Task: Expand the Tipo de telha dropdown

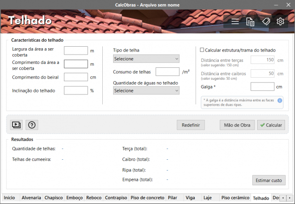Action: coord(146,59)
